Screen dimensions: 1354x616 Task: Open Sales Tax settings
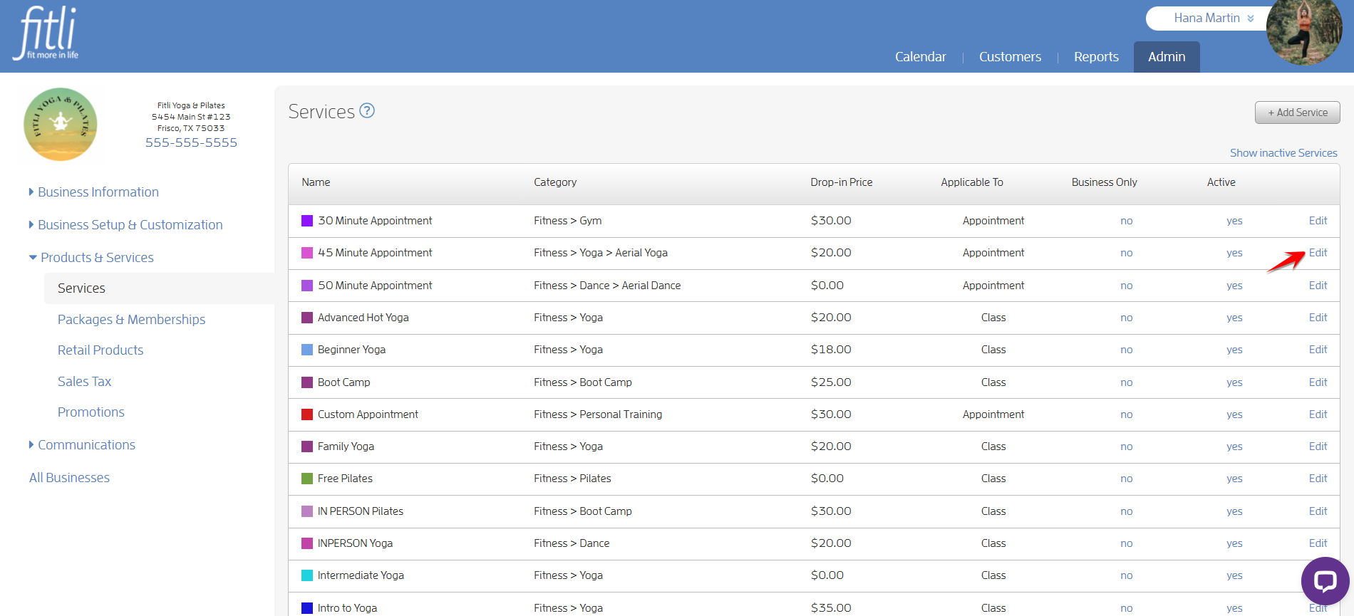pos(84,382)
